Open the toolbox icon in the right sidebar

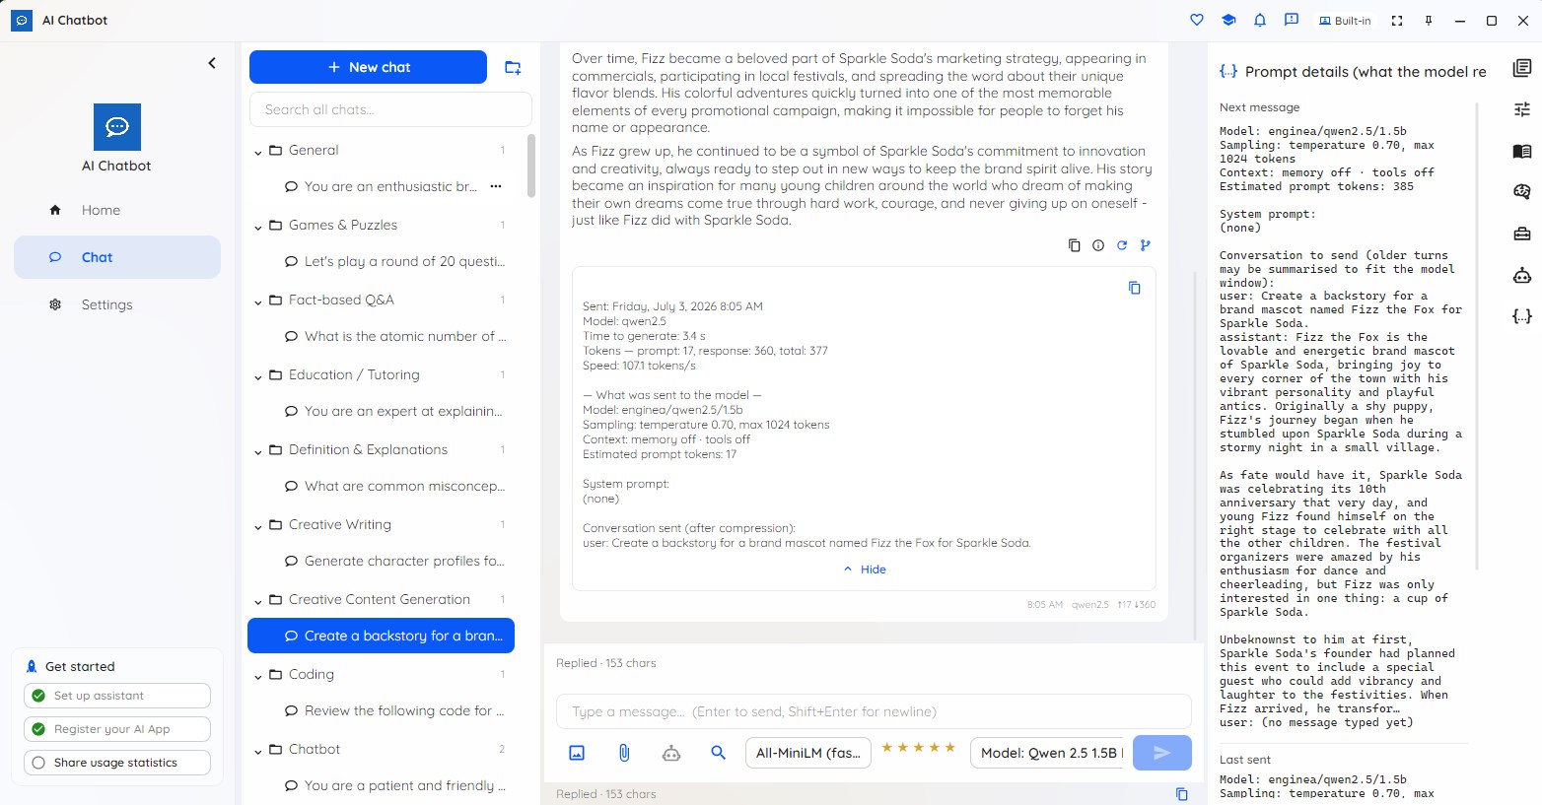coord(1522,234)
